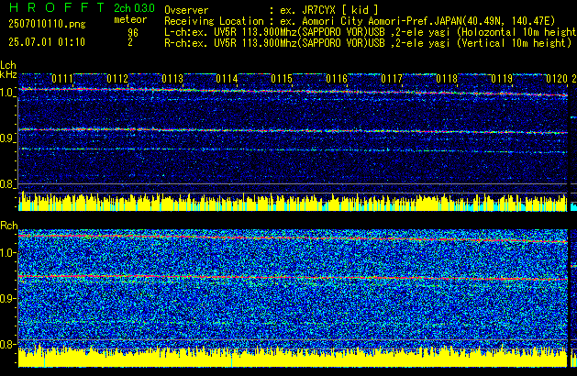The image size is (577, 376).
Task: Click the Receiving Location line
Action: (360, 21)
